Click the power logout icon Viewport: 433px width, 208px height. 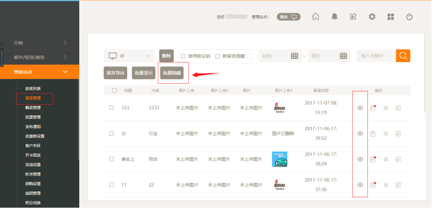(409, 17)
